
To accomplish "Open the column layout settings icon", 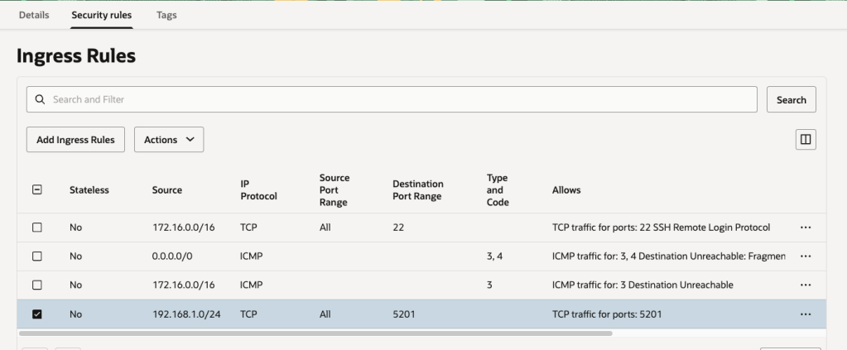I will tap(804, 140).
